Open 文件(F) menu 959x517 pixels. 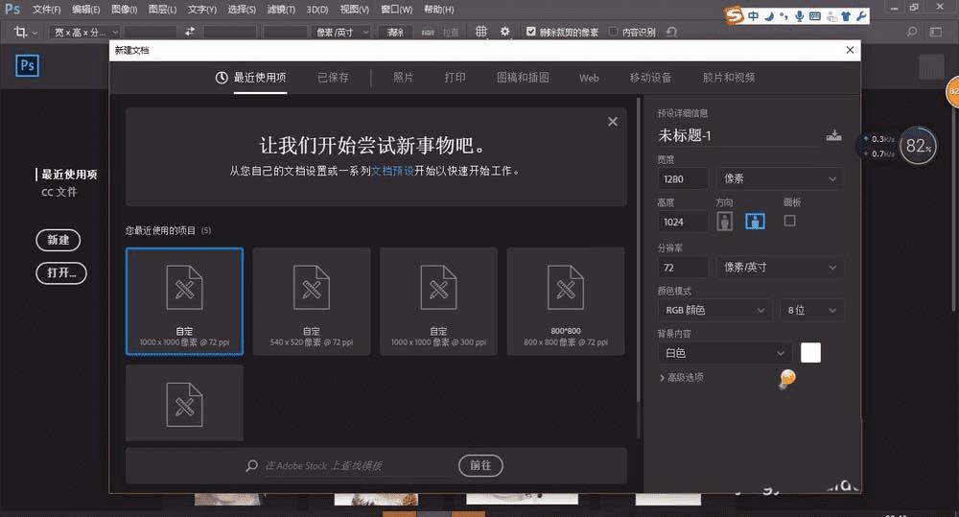click(46, 10)
